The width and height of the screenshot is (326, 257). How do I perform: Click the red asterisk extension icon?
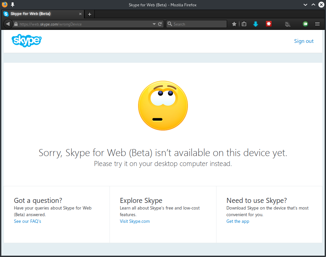[269, 24]
